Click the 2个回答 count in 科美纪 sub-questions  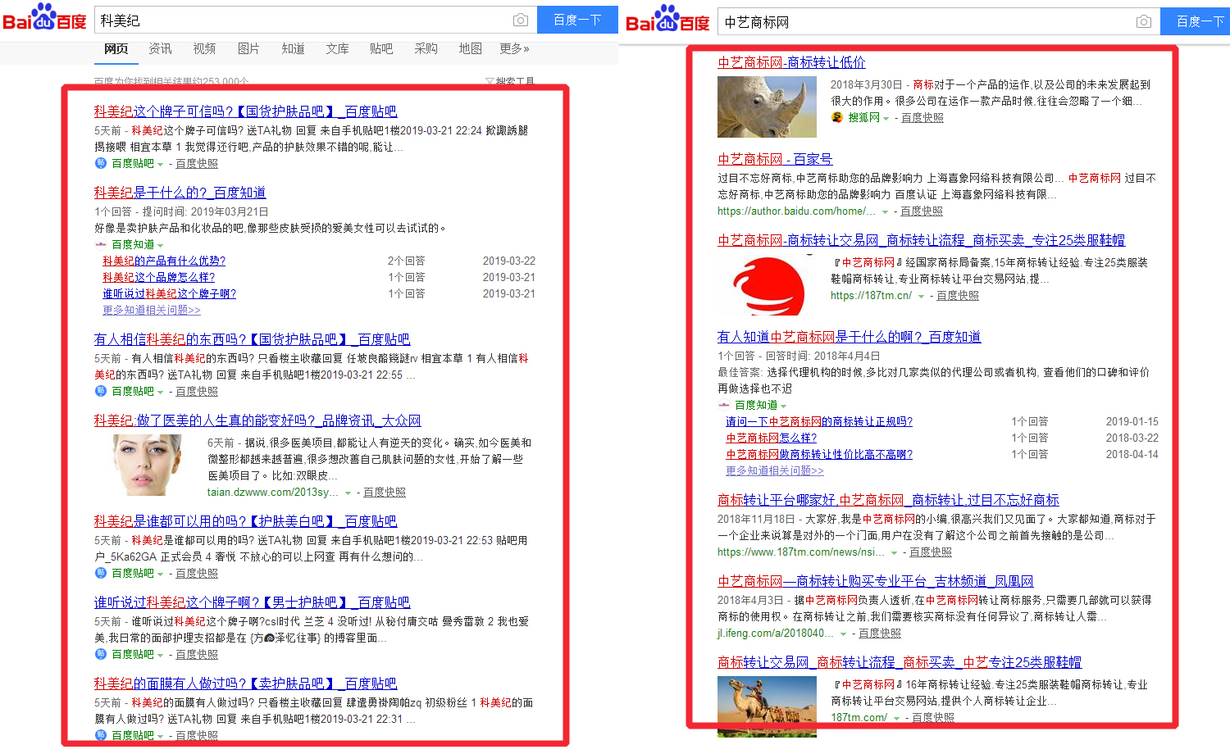(x=407, y=261)
